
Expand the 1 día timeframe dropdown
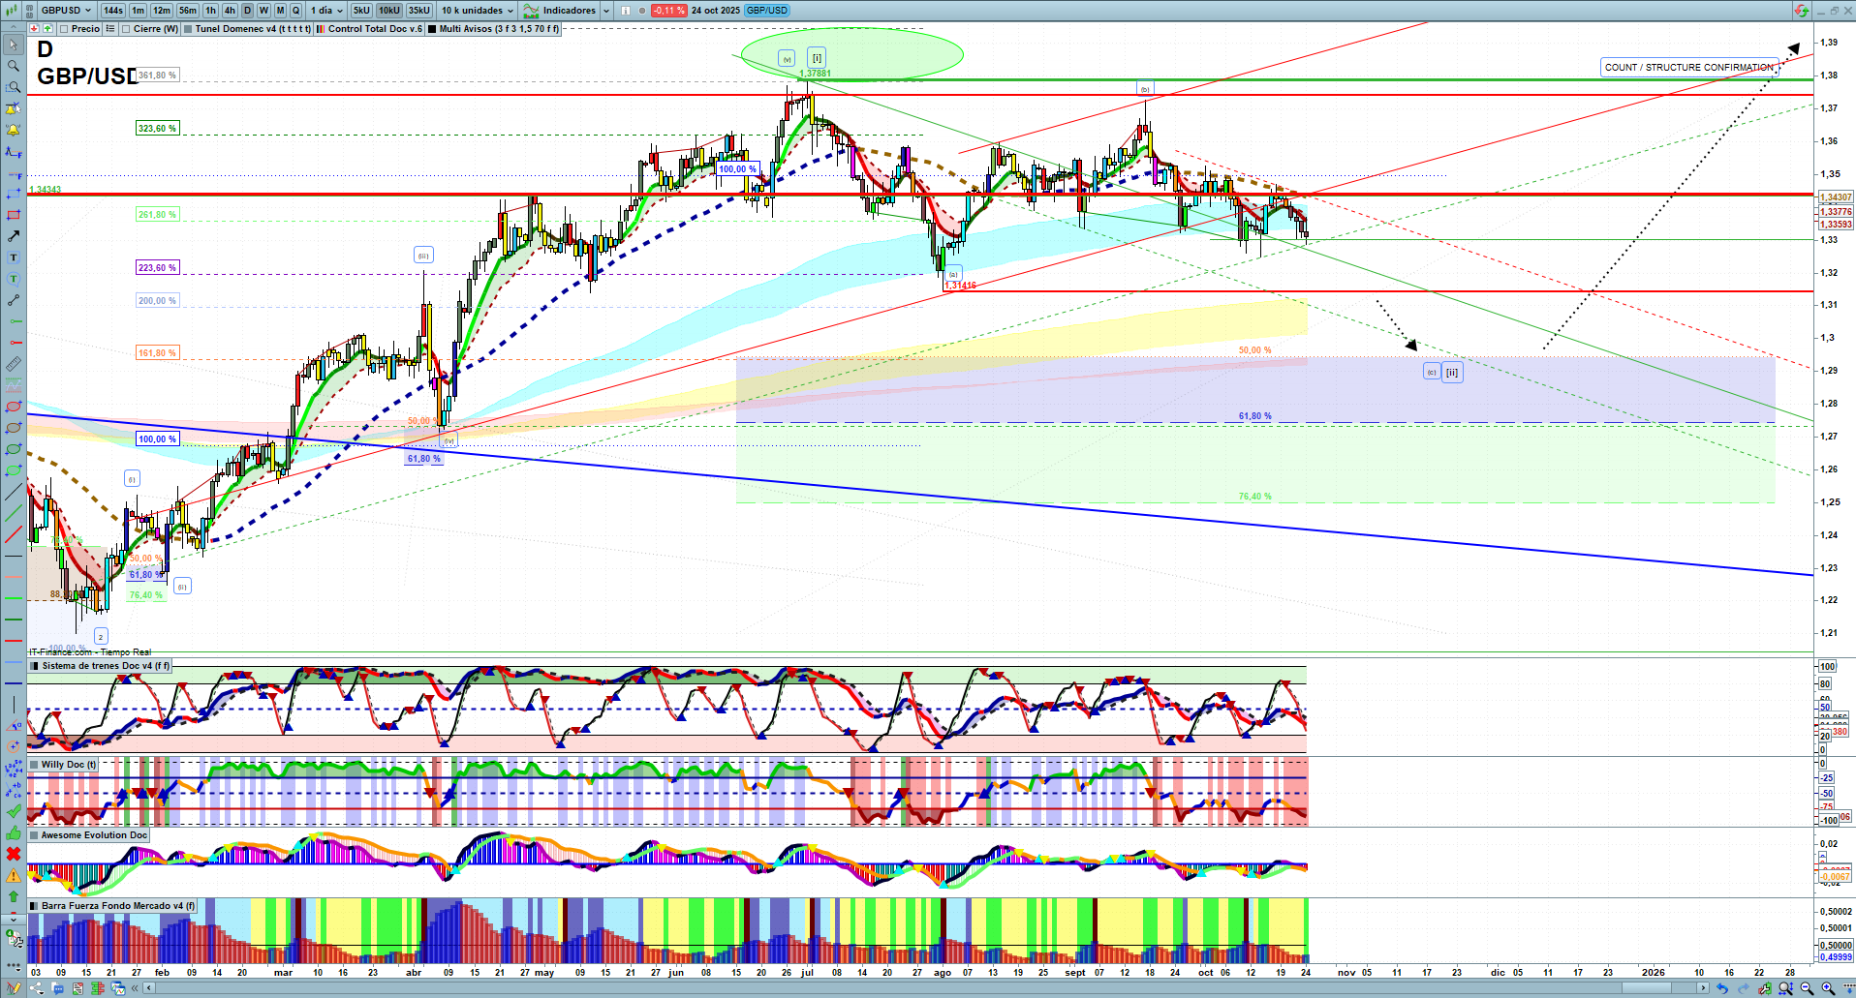326,11
